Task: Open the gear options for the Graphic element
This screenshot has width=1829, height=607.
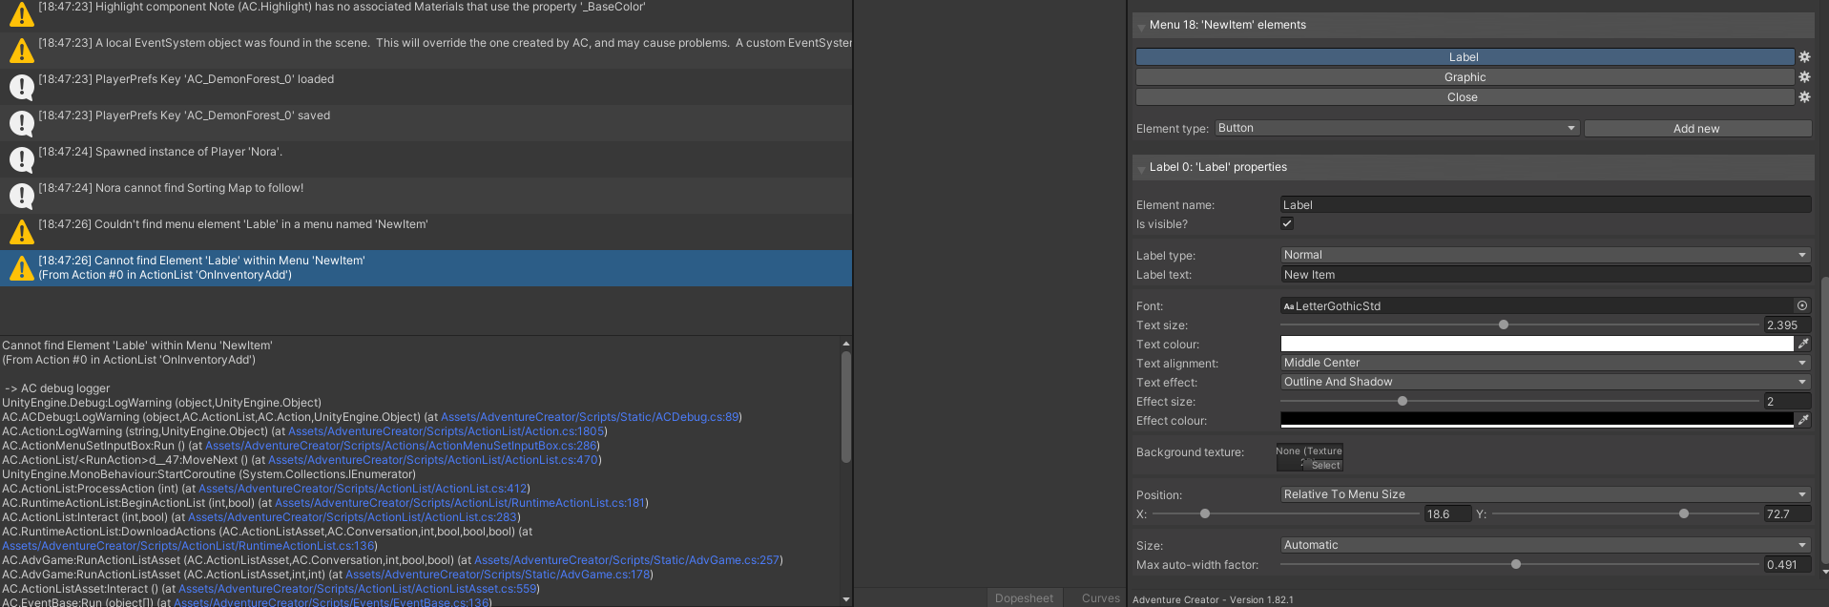Action: click(1804, 77)
